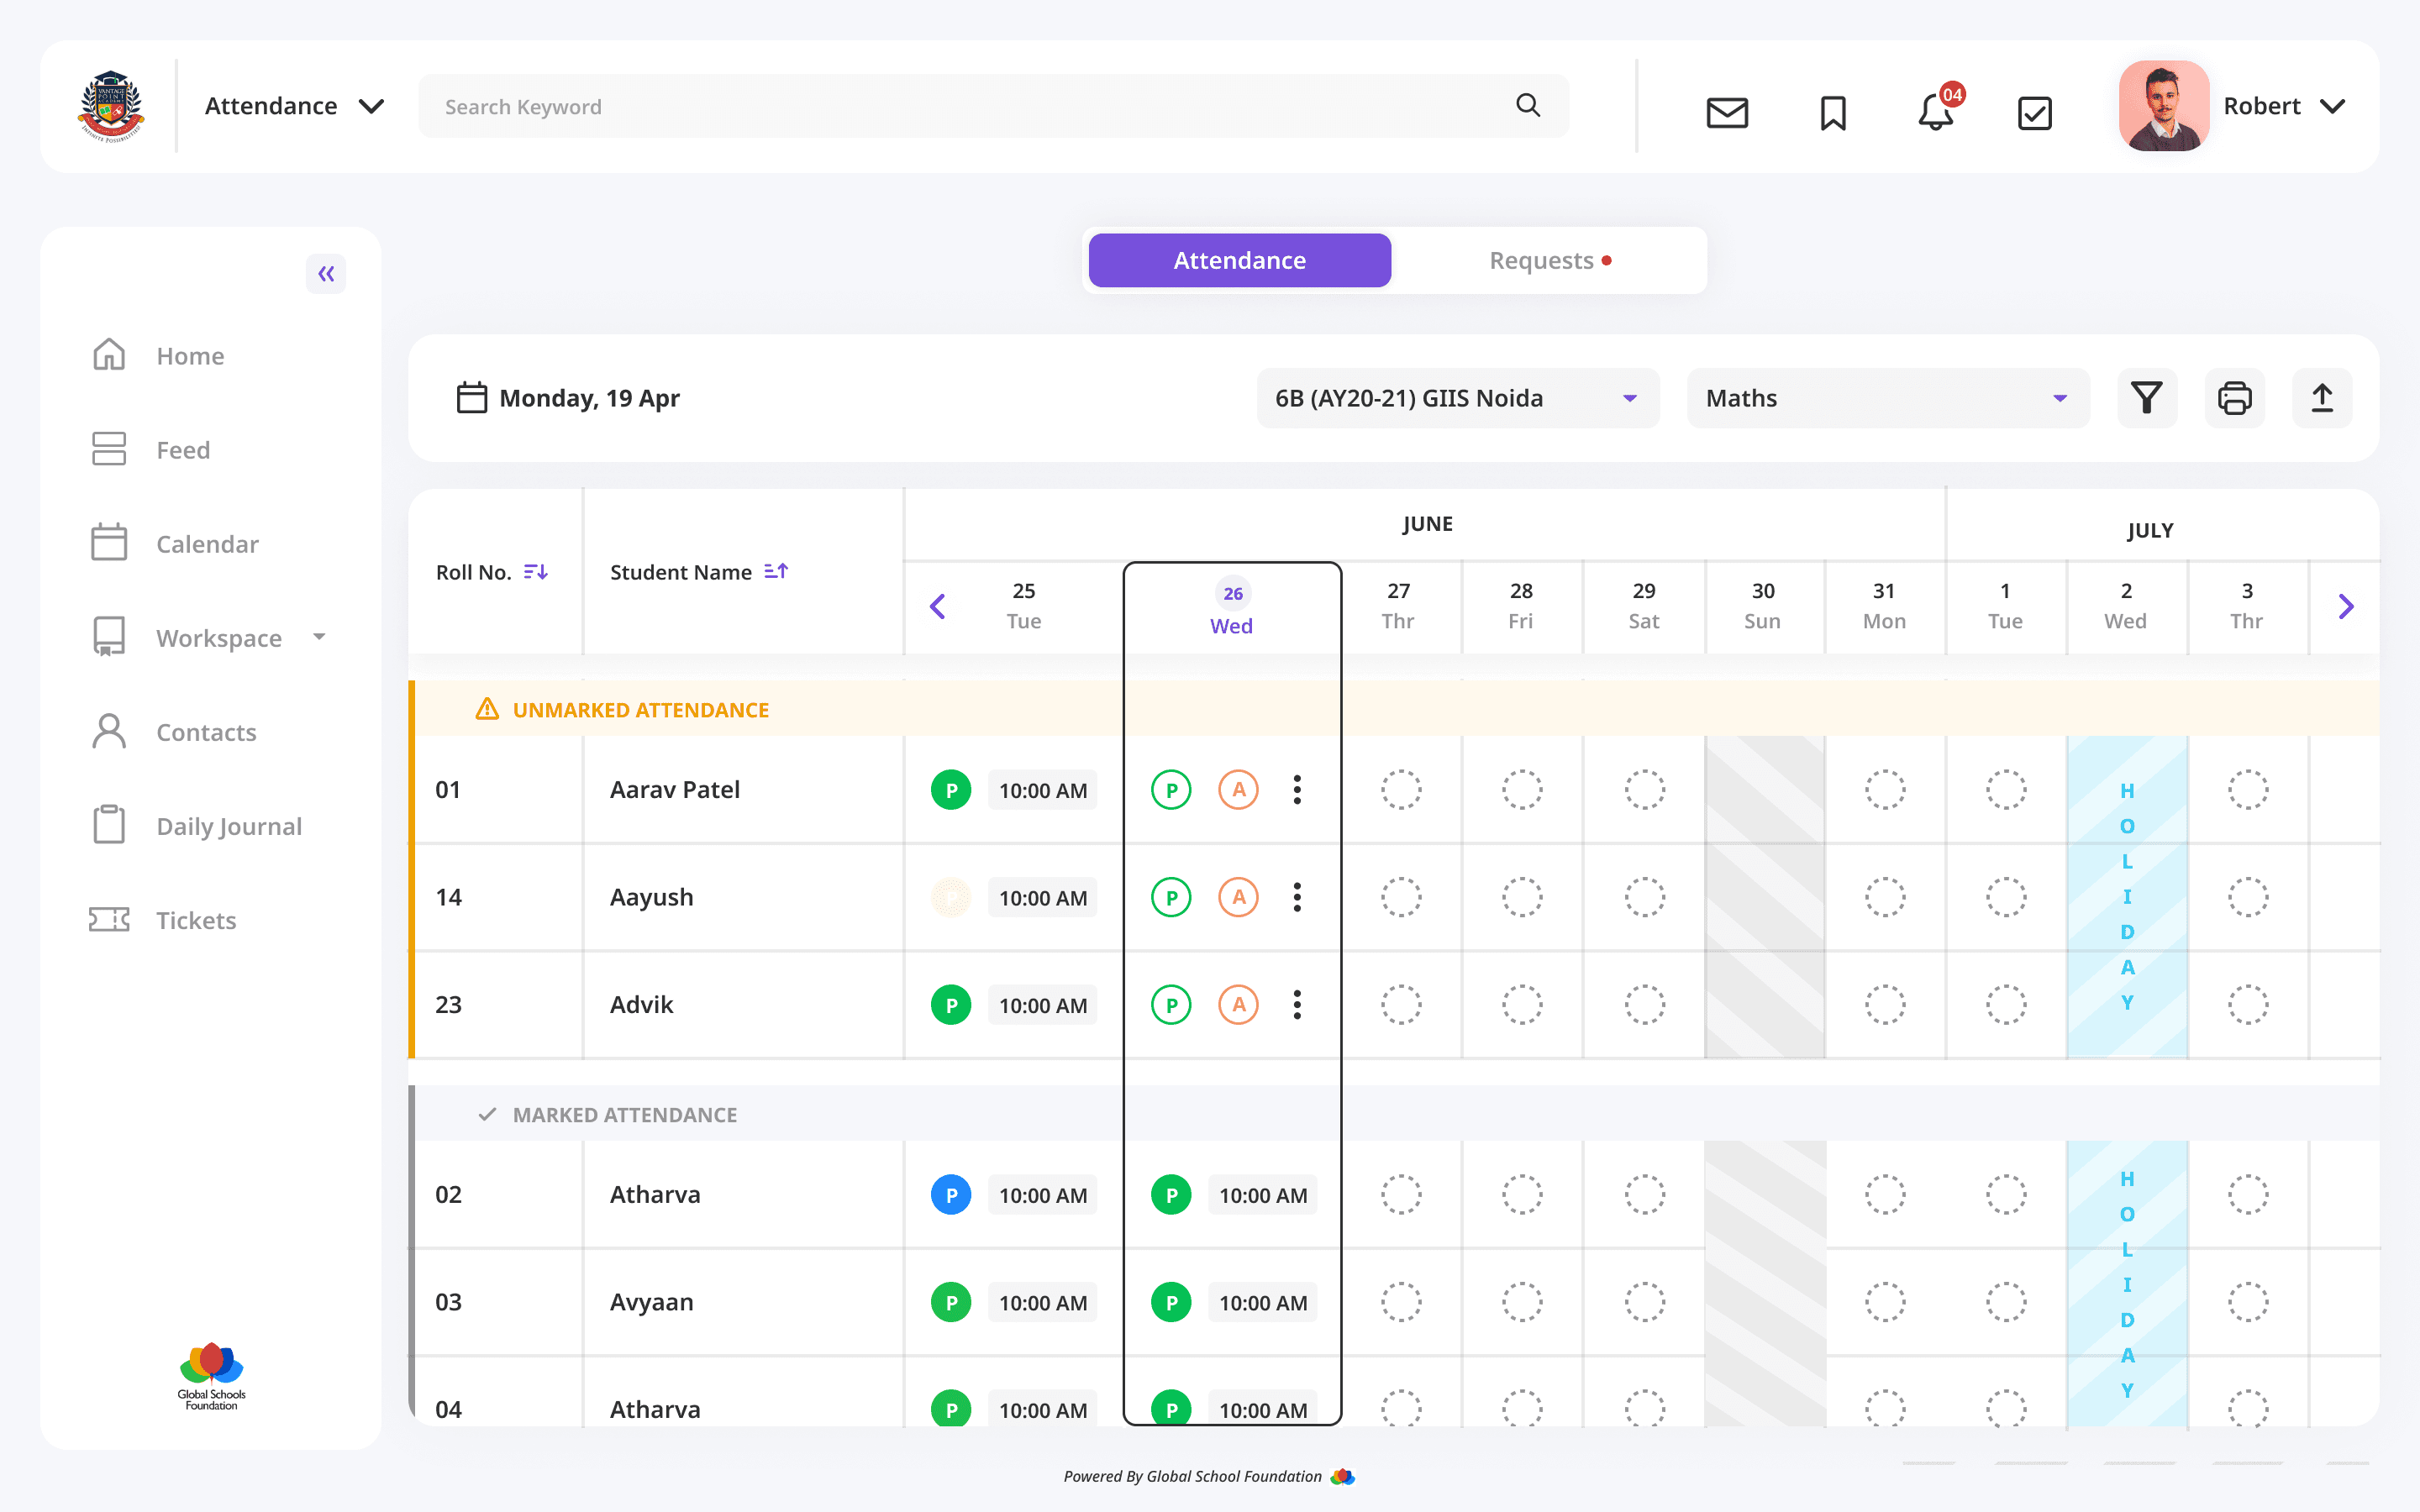
Task: Click the bookmark icon in header
Action: click(1832, 112)
